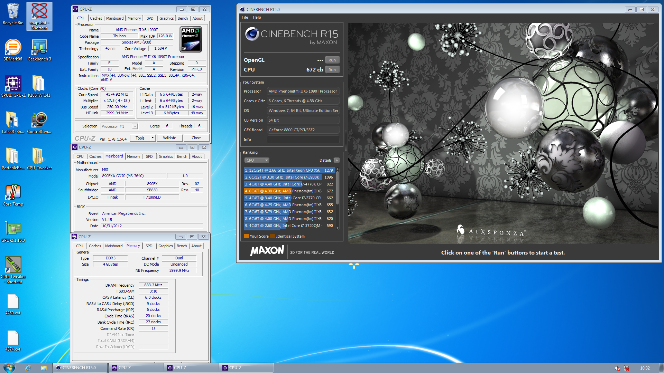
Task: Click the BIOS date 10/31/2012 field
Action: pyautogui.click(x=152, y=226)
